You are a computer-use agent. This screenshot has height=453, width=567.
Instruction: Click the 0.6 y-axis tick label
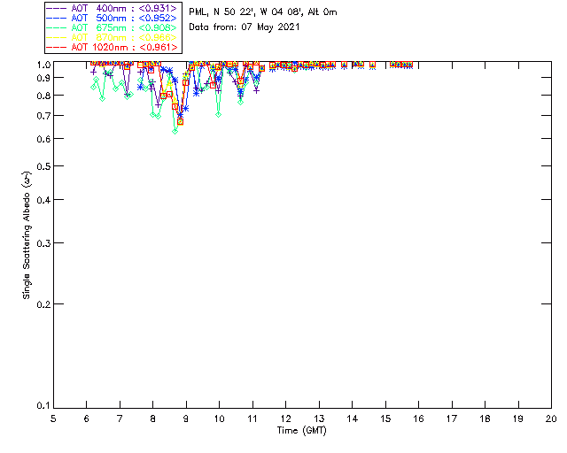click(x=43, y=139)
